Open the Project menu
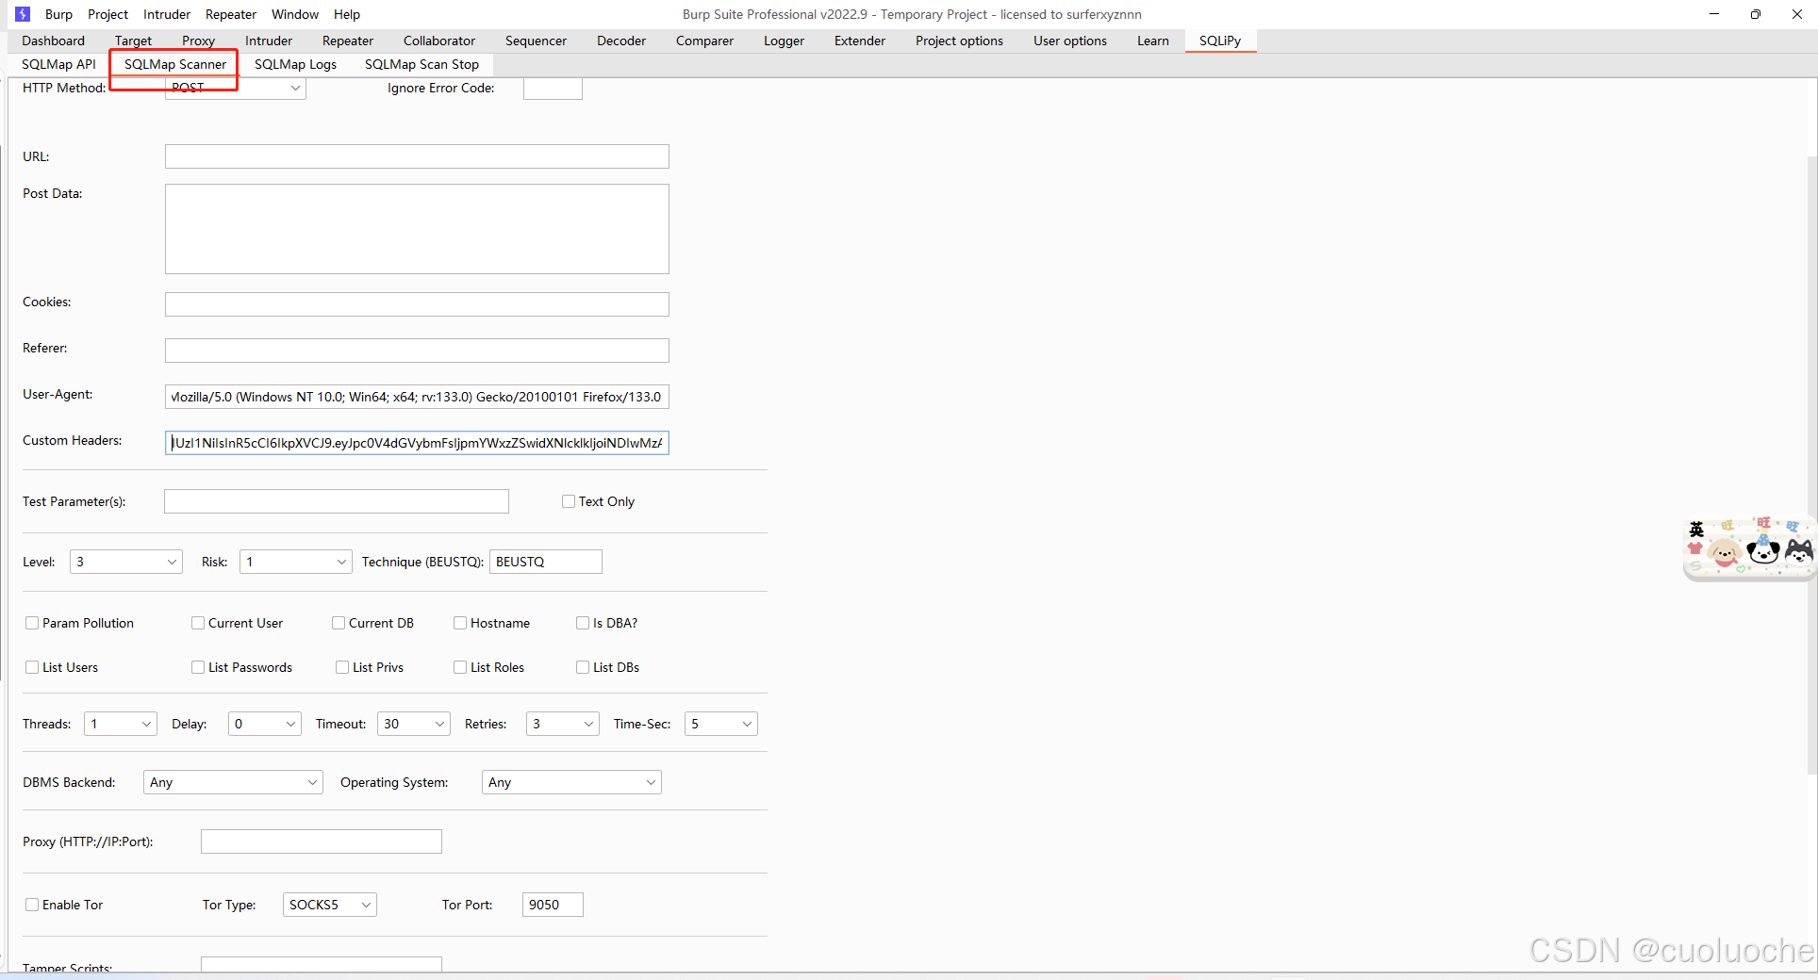This screenshot has width=1818, height=980. point(107,14)
